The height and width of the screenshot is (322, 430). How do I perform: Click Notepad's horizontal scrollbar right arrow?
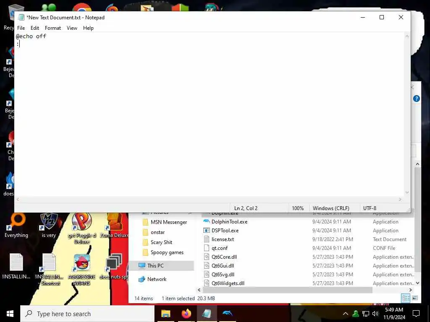click(400, 199)
